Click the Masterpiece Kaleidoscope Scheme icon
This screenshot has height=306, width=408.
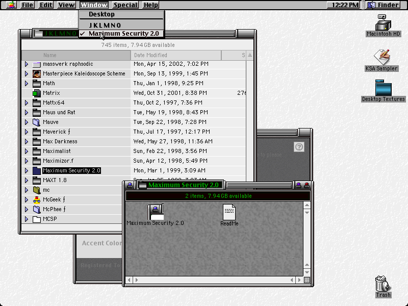click(37, 73)
